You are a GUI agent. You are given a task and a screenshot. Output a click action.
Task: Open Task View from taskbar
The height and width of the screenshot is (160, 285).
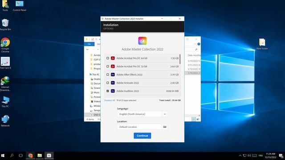pos(21,156)
